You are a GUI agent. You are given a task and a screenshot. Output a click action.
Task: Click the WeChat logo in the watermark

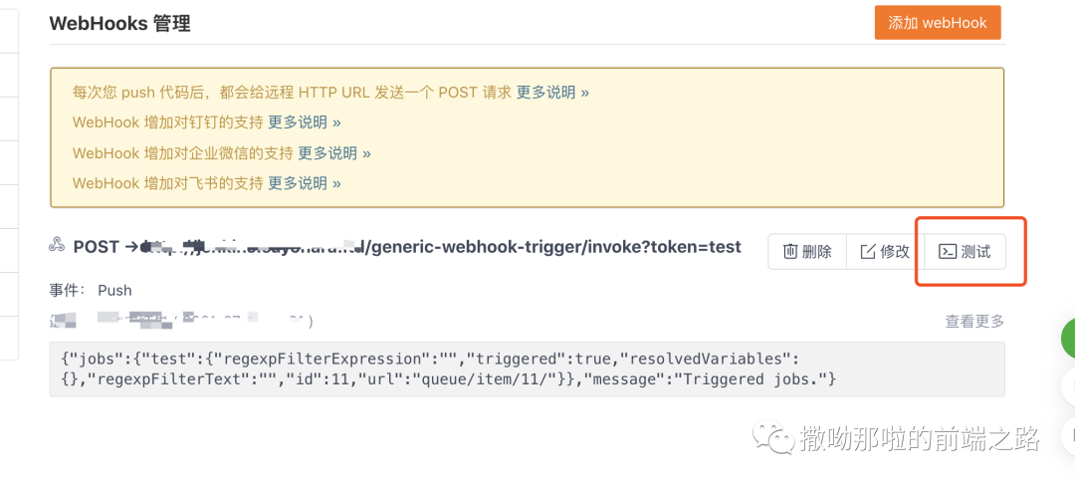[x=772, y=436]
